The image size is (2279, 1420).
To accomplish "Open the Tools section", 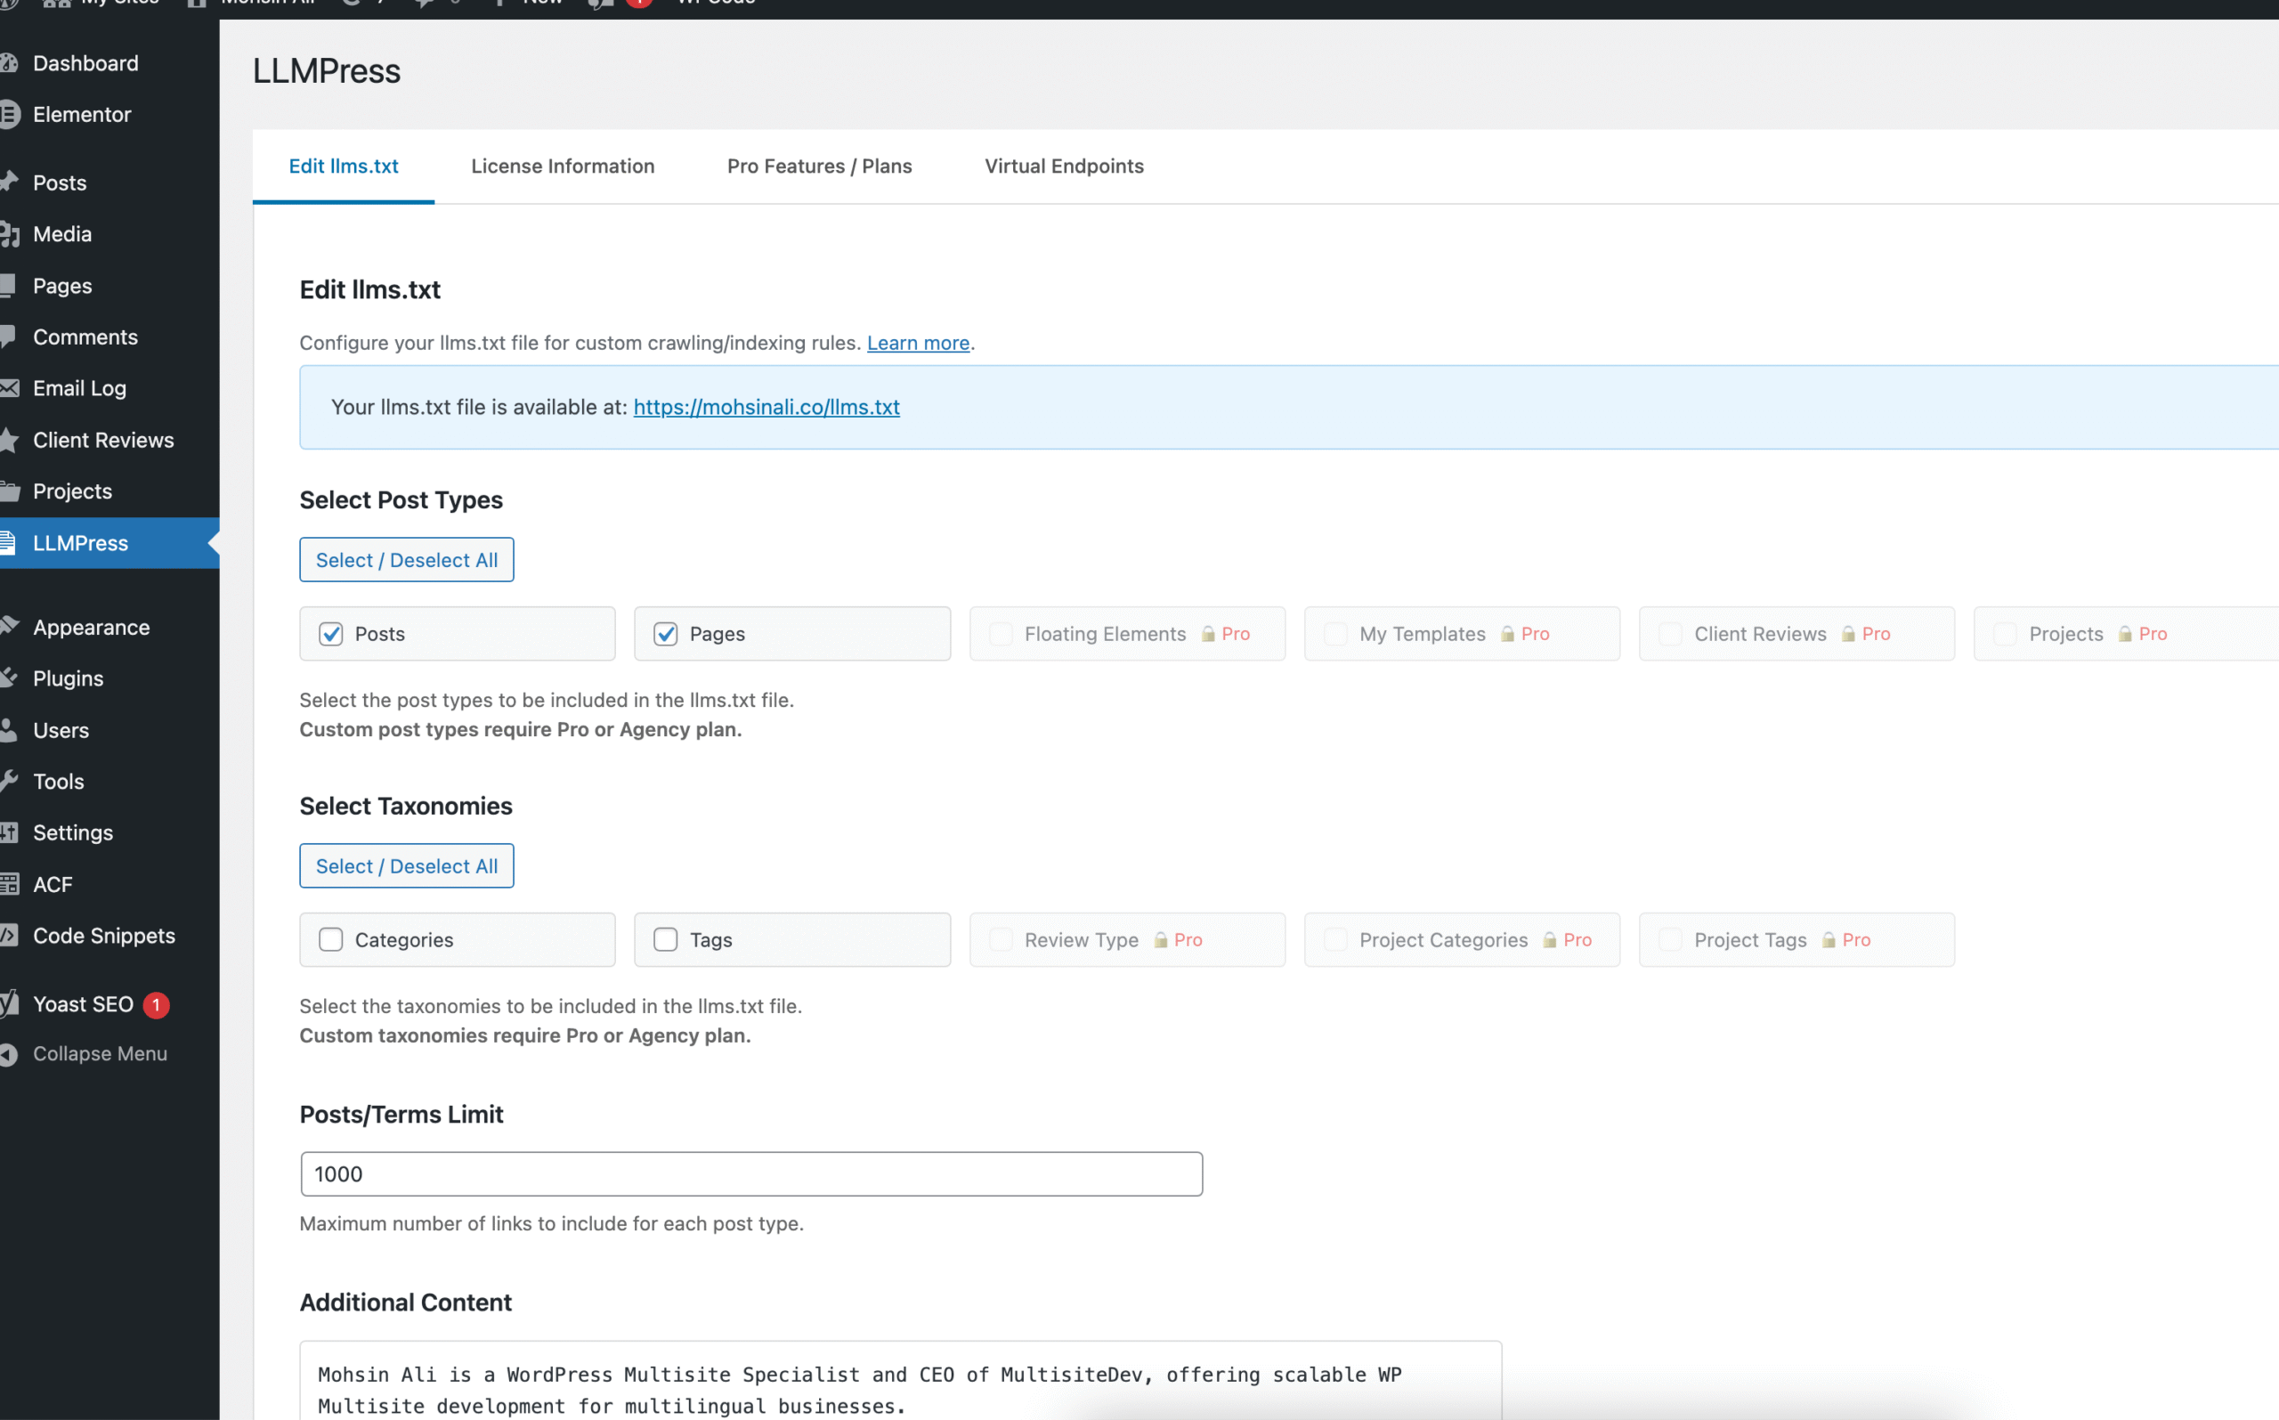I will pos(57,781).
